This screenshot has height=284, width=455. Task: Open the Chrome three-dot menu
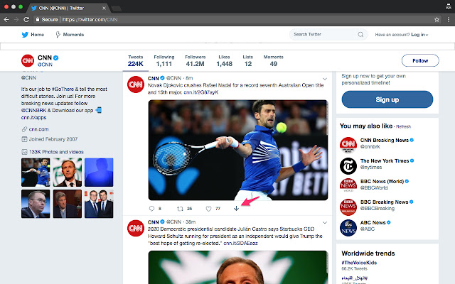point(449,19)
